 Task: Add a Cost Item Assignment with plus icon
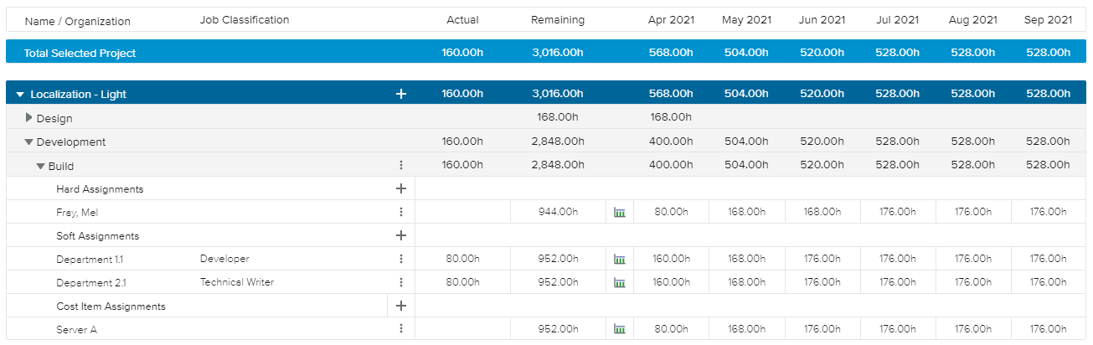[x=400, y=306]
